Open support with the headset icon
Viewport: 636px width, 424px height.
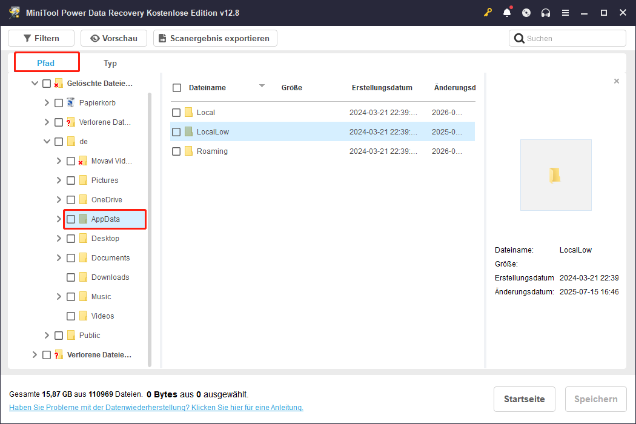pyautogui.click(x=546, y=12)
